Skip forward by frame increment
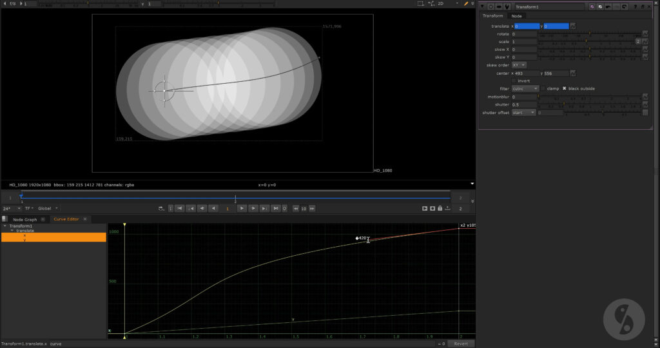Screen dimensions: 660x348 pyautogui.click(x=312, y=208)
